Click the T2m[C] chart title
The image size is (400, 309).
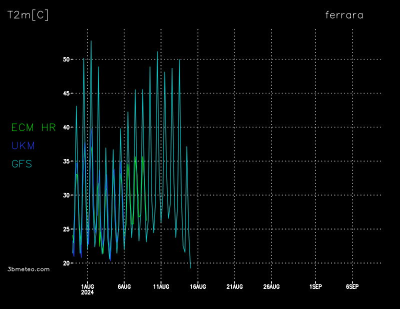pos(28,15)
